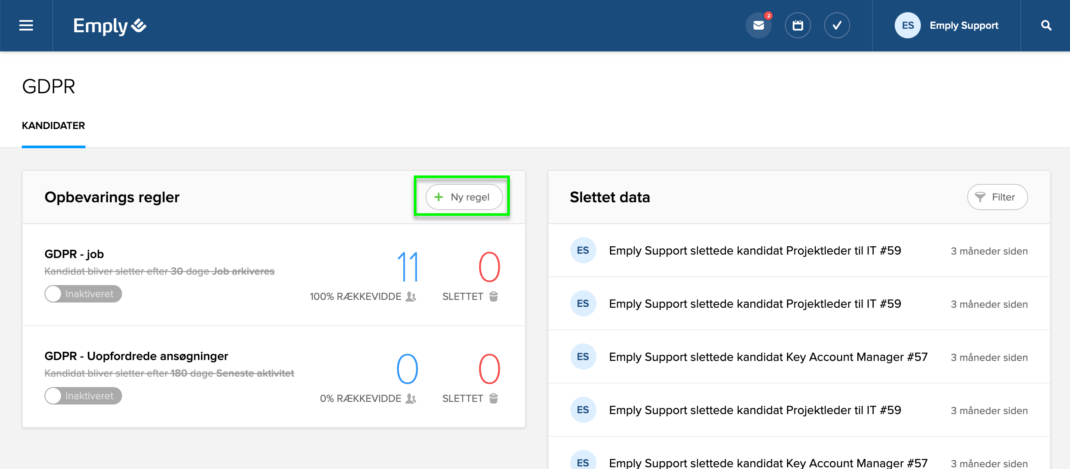
Task: Click people icon beside 100% RÆKKEVIDDE
Action: point(411,296)
